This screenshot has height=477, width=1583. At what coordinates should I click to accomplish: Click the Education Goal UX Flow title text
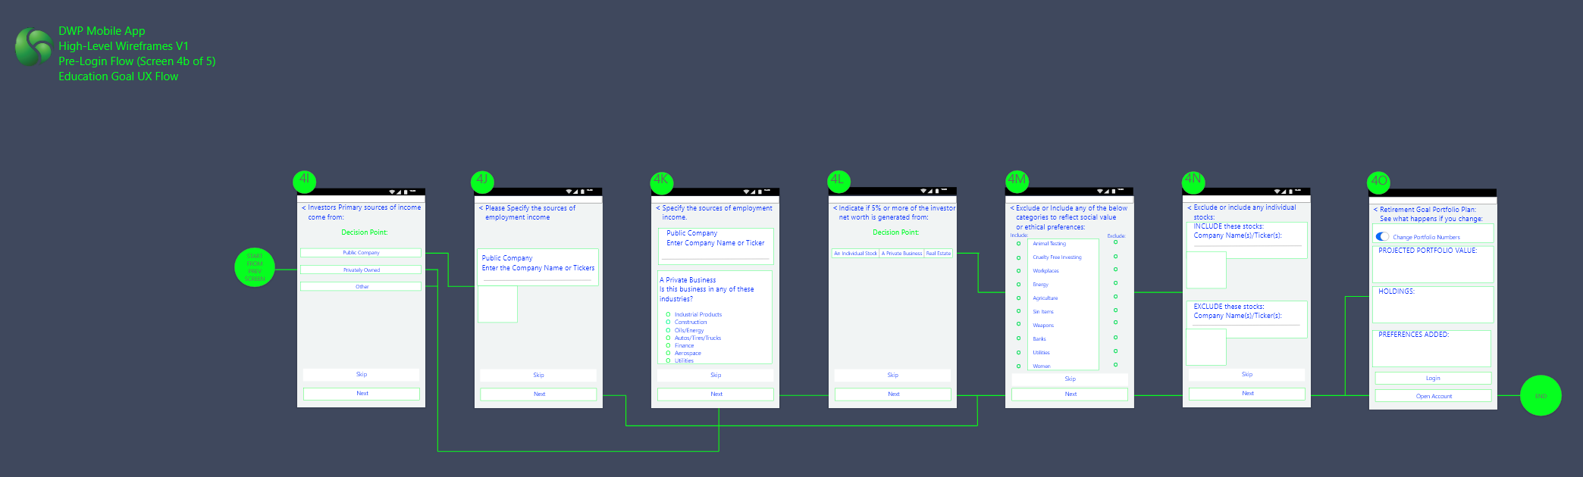(x=118, y=76)
